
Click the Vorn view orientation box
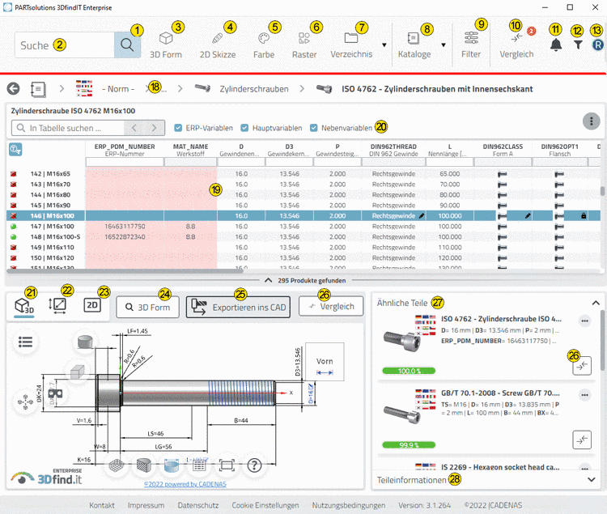tap(325, 362)
